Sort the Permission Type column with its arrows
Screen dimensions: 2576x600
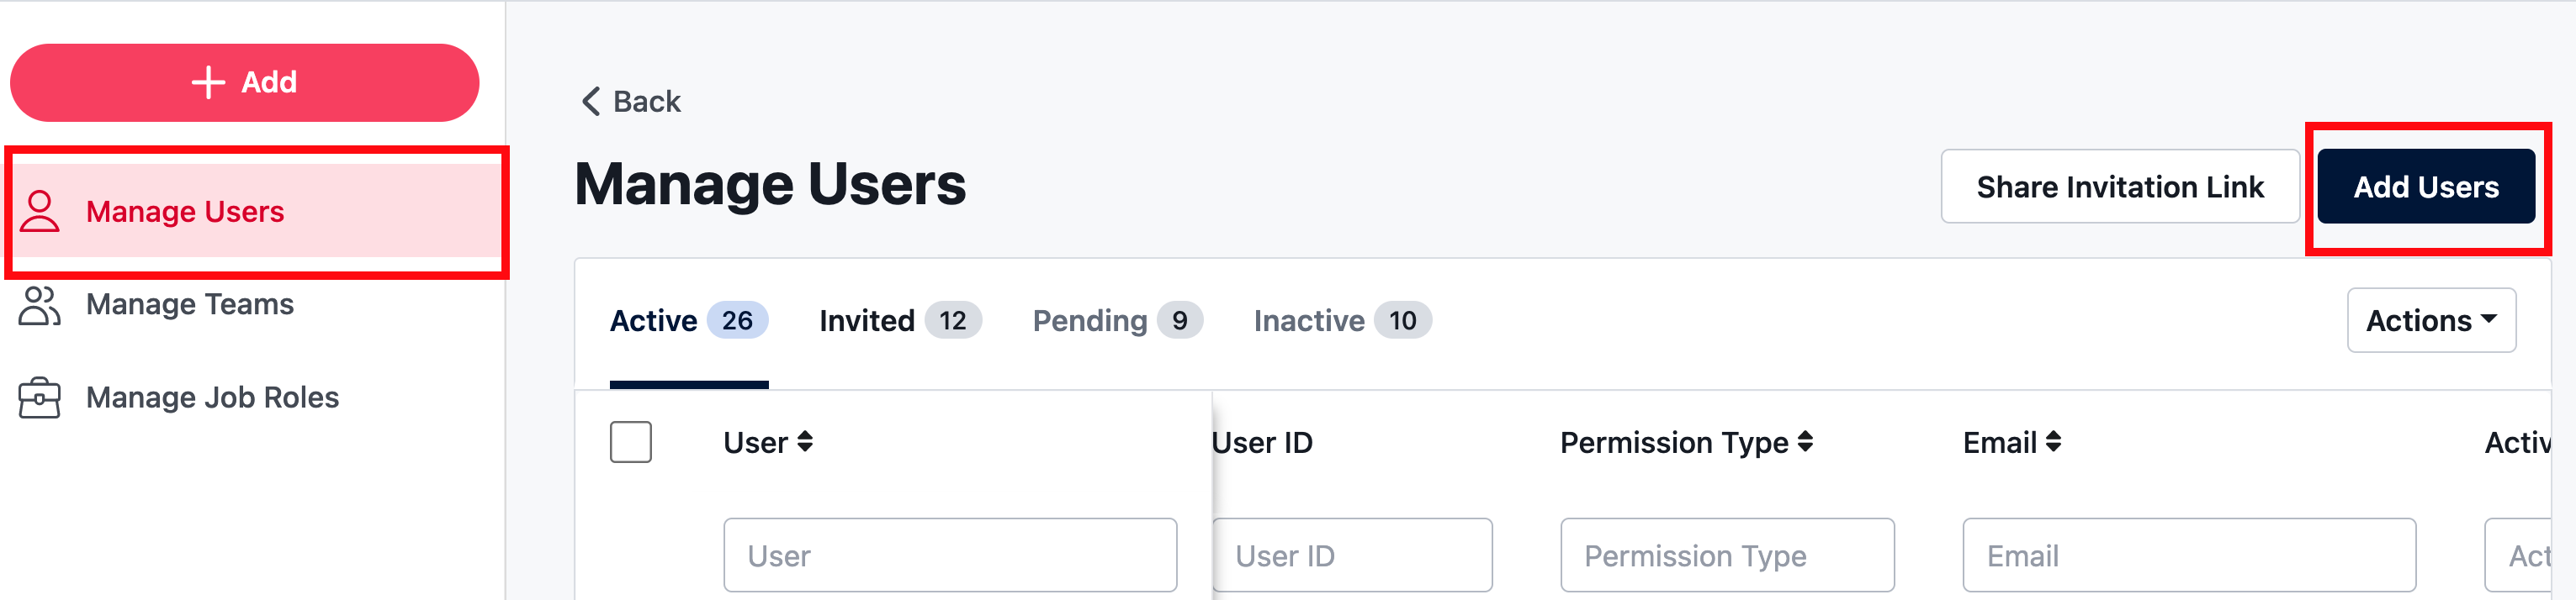pyautogui.click(x=1806, y=442)
